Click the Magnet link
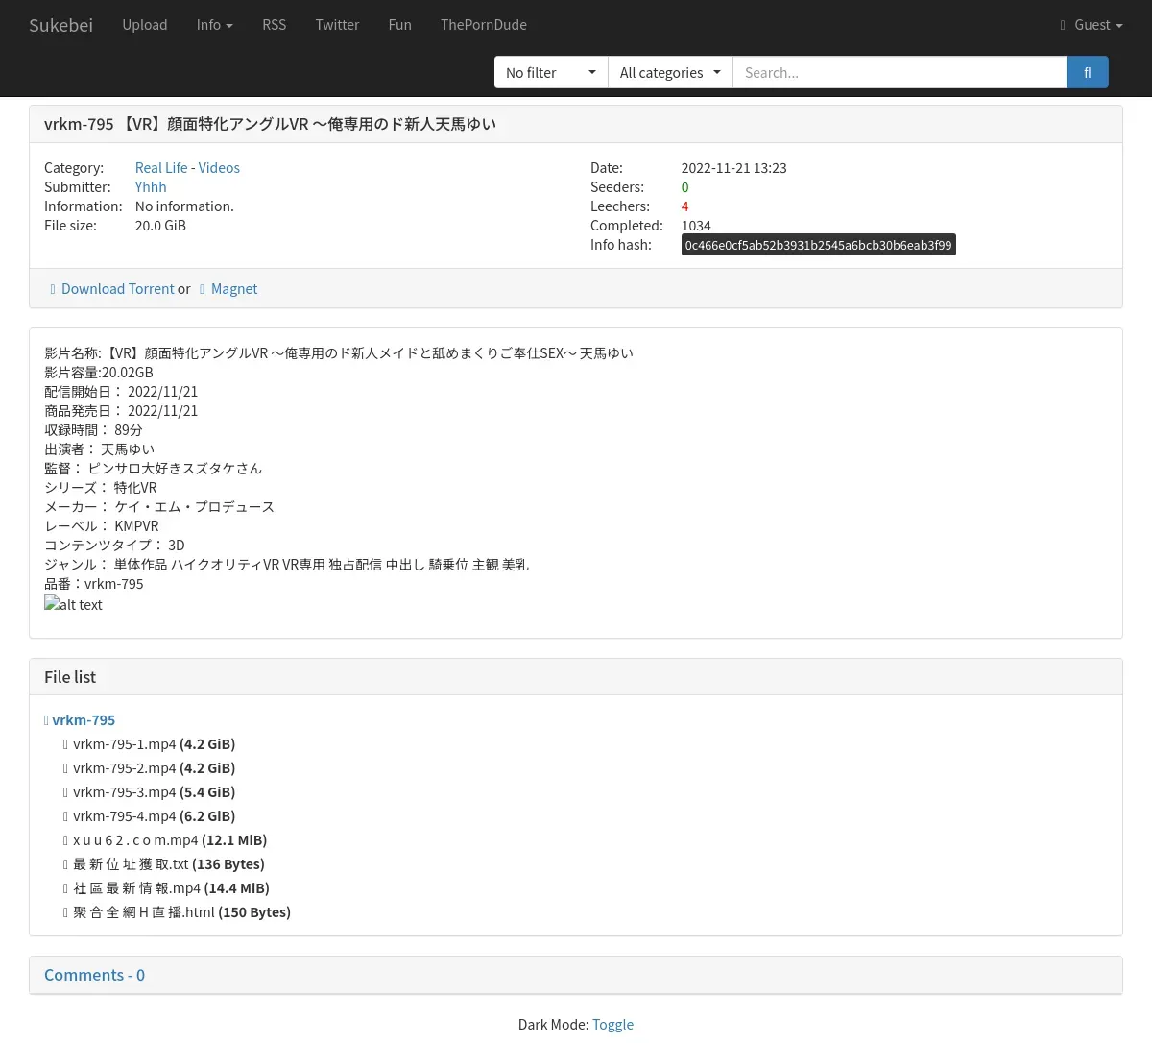This screenshot has height=1043, width=1152. 234,289
